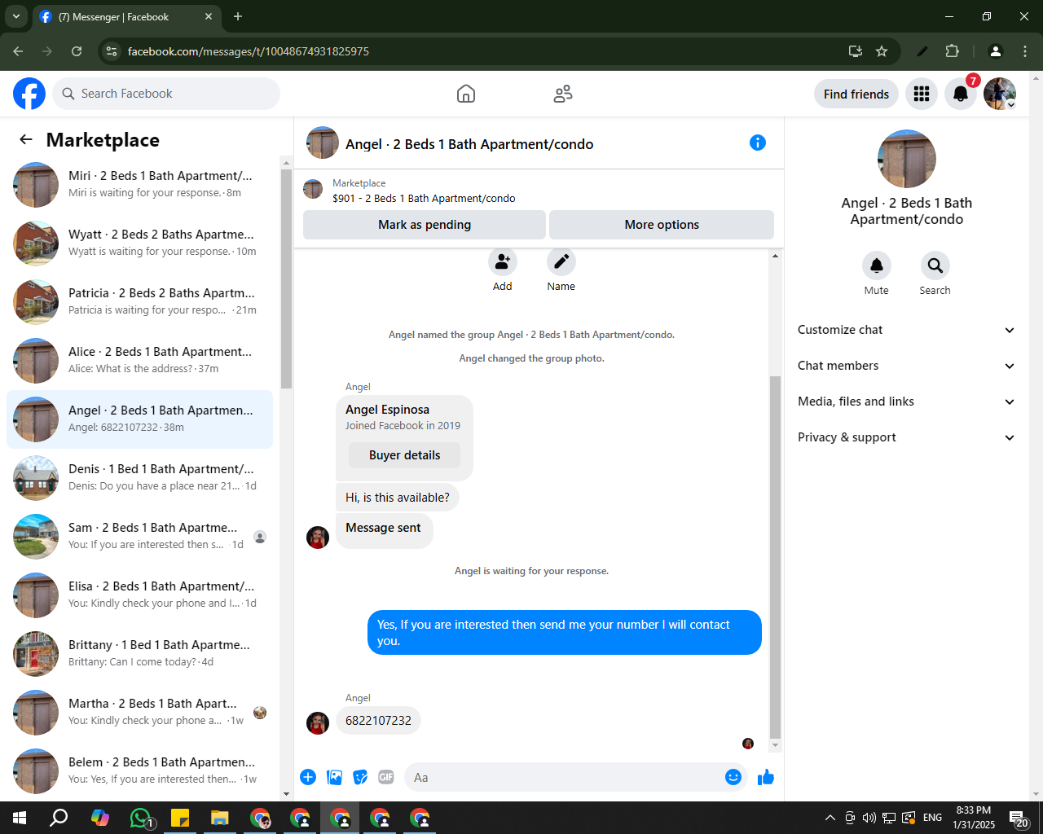Viewport: 1043px width, 834px height.
Task: Open File Explorer from the taskbar
Action: [220, 818]
